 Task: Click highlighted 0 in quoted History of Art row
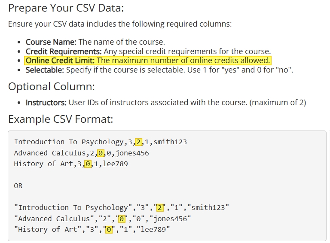(x=109, y=230)
